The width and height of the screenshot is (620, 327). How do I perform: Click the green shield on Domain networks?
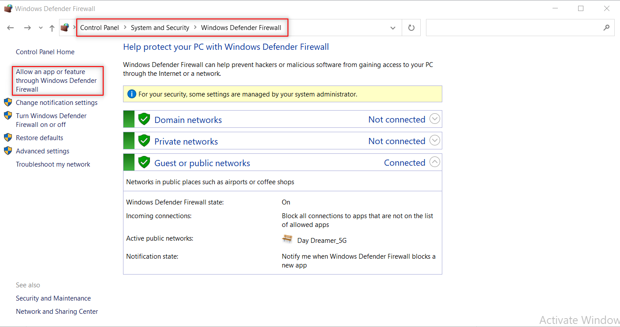click(x=144, y=119)
